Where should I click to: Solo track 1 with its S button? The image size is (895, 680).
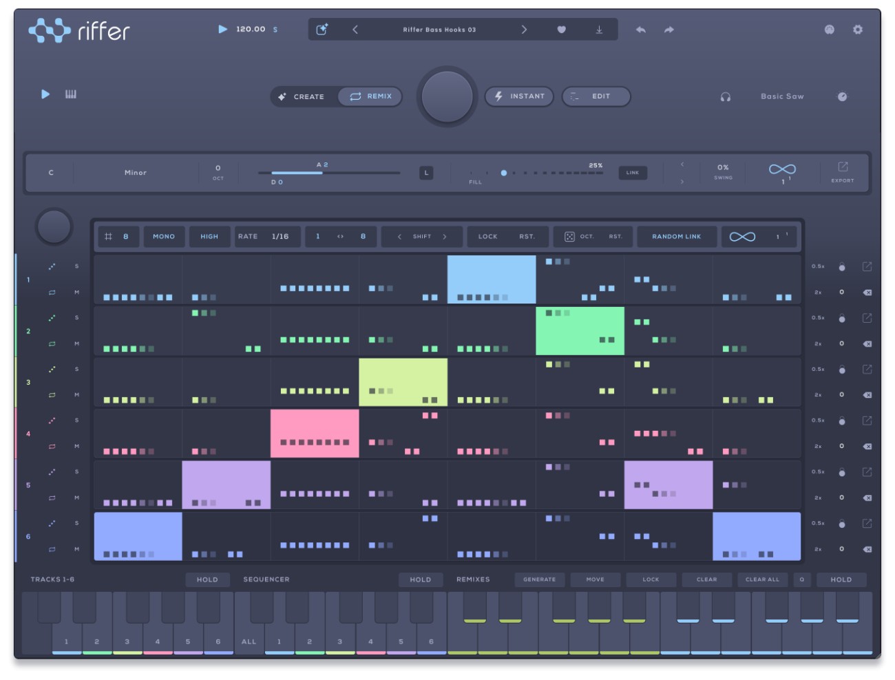click(x=76, y=266)
